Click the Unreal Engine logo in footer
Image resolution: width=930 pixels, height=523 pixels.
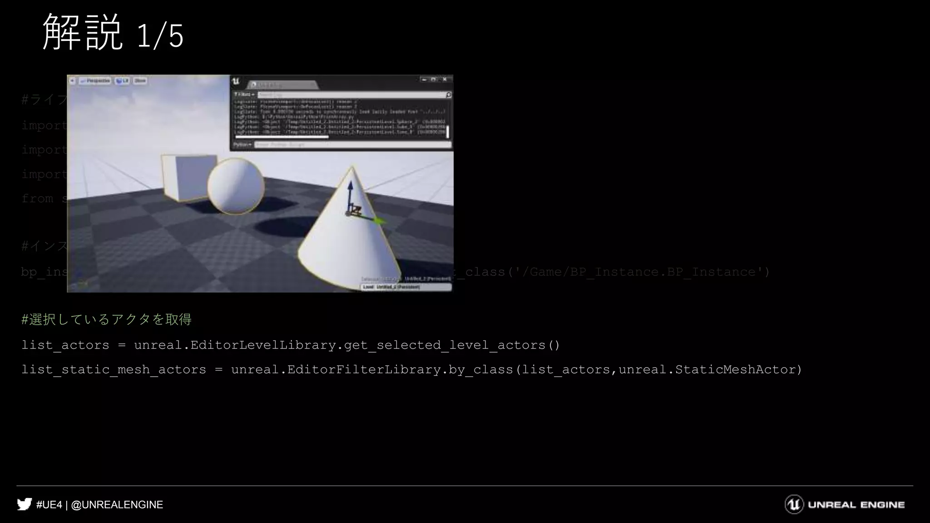pyautogui.click(x=845, y=504)
